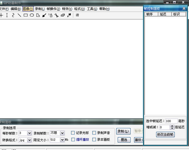Screen dimensions: 189x150
Task: Select the eraser tool
Action: (63, 15)
